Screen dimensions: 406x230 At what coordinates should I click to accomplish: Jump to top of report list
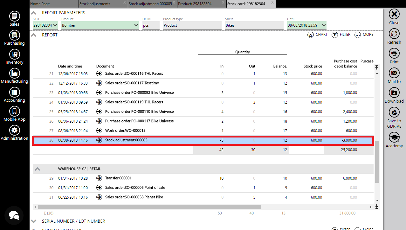(x=377, y=67)
